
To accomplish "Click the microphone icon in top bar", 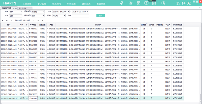I will coord(122,3).
